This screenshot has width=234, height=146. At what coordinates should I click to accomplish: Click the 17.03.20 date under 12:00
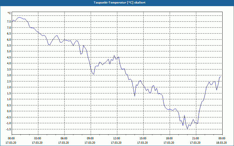116,142
